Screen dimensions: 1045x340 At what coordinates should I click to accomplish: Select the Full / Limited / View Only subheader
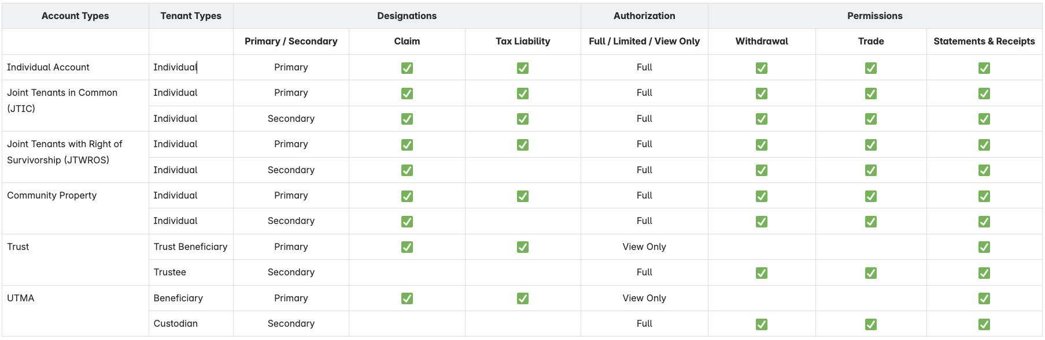click(x=644, y=42)
